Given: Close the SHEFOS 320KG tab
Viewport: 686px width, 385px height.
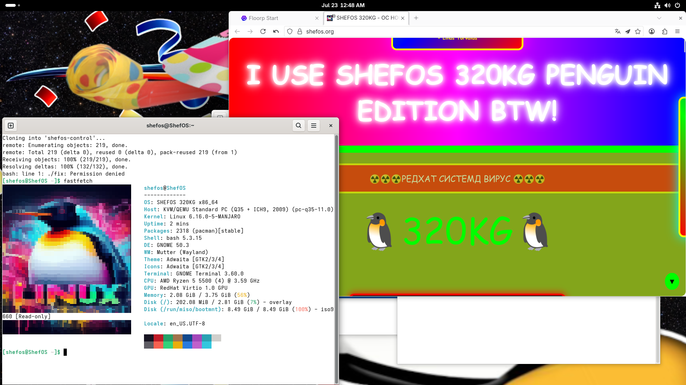Looking at the screenshot, I should pos(403,18).
